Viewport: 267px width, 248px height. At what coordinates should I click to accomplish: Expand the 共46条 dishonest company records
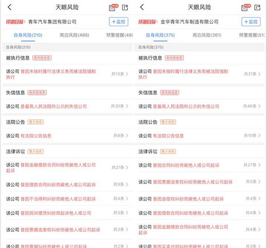[x=252, y=106]
